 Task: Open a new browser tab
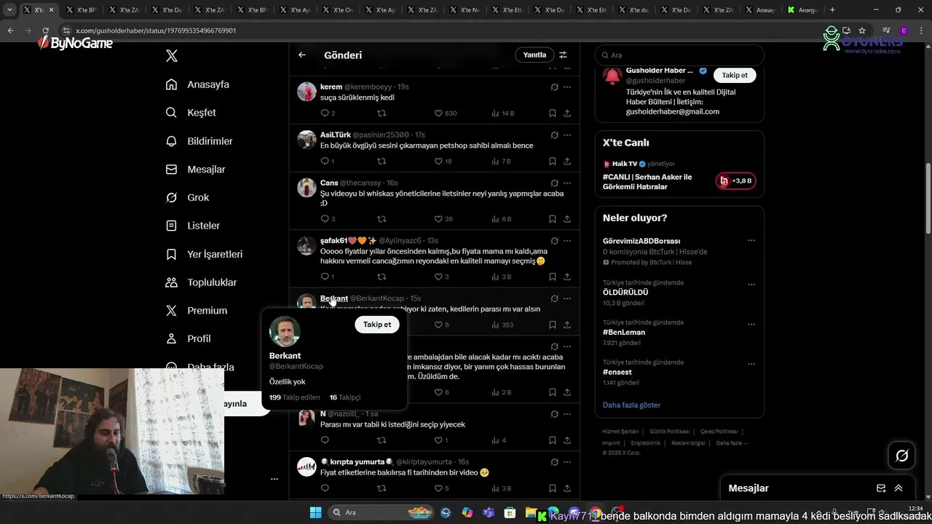pos(832,10)
